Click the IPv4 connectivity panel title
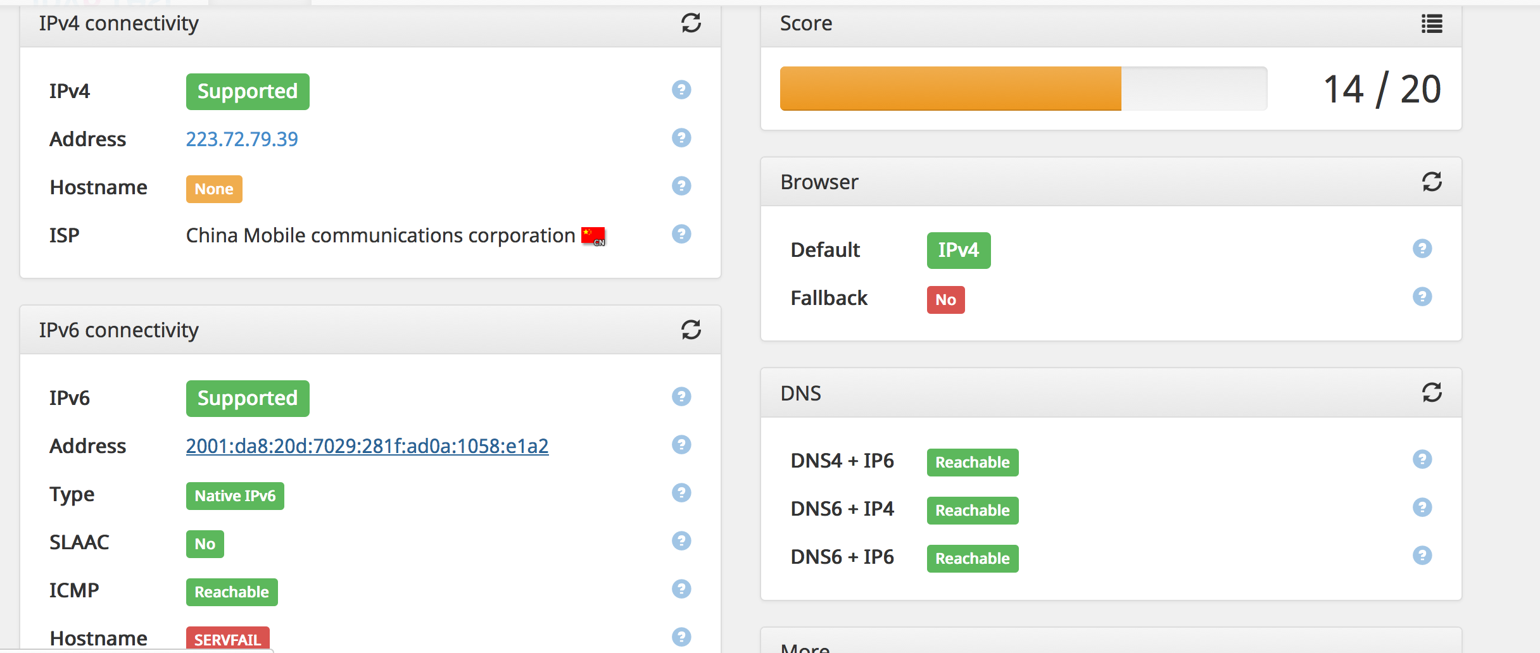 pyautogui.click(x=119, y=23)
